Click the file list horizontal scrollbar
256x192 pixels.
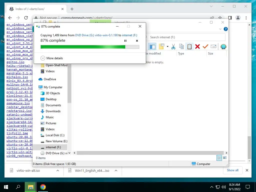(150, 153)
